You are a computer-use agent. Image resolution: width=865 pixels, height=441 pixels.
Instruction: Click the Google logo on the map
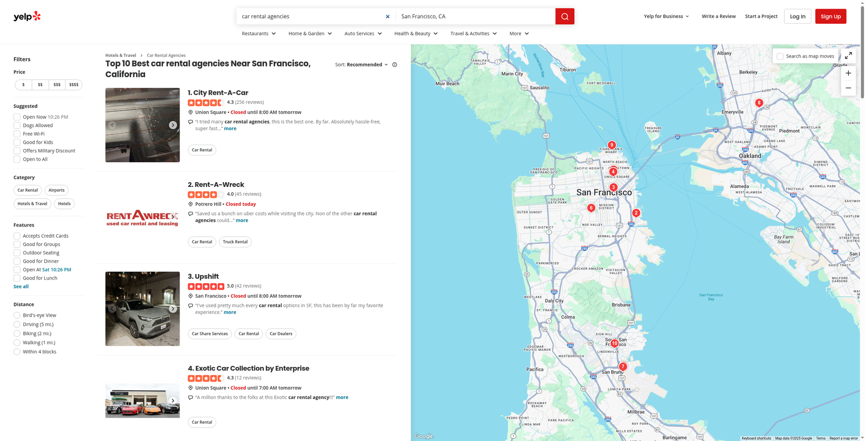(424, 436)
